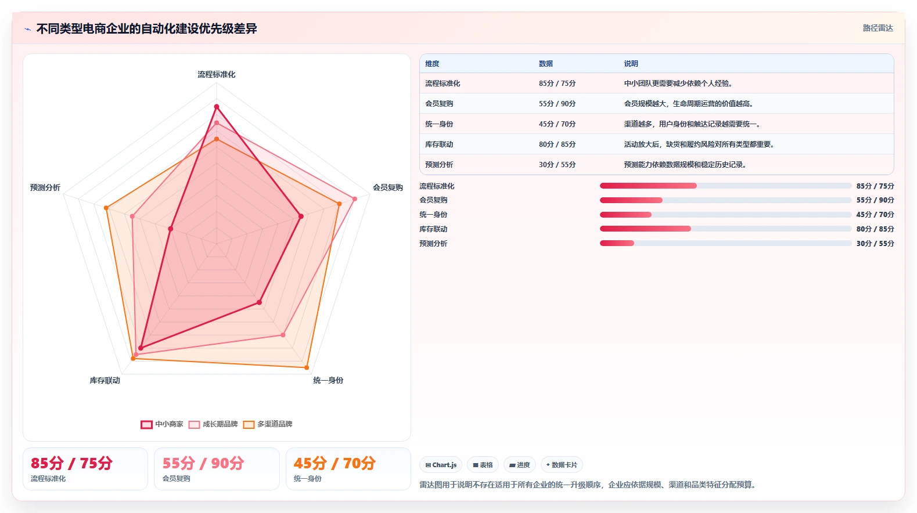917x513 pixels.
Task: Click the Chart.js tag chip
Action: tap(441, 465)
